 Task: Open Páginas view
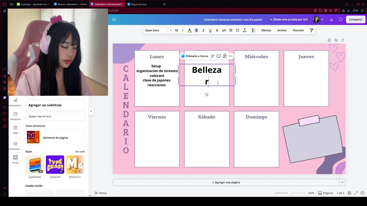pos(325,193)
